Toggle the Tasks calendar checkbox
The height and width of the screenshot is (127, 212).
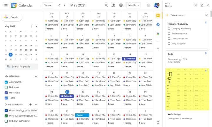(6, 98)
